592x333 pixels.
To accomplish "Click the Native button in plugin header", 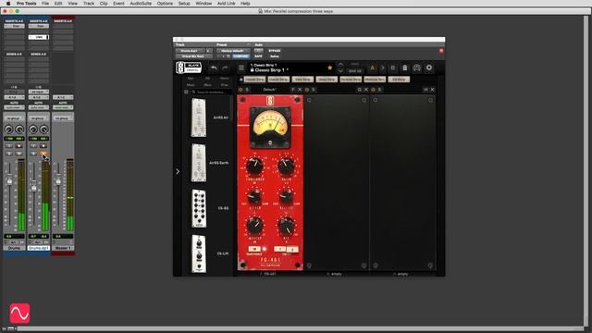I will coord(275,56).
